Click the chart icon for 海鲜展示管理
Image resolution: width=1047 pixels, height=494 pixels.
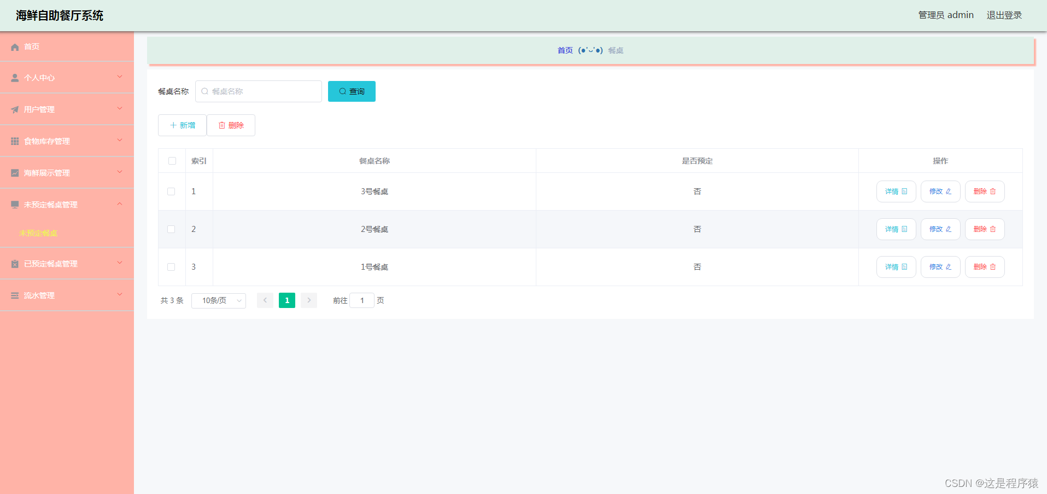15,173
